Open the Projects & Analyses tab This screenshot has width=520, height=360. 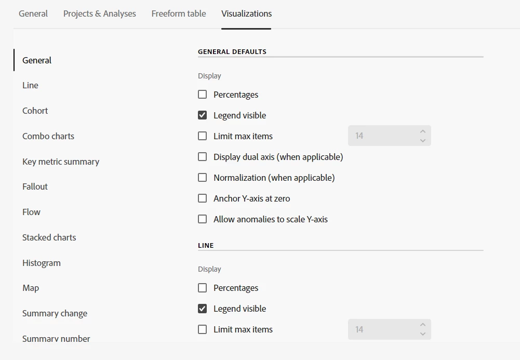[100, 14]
